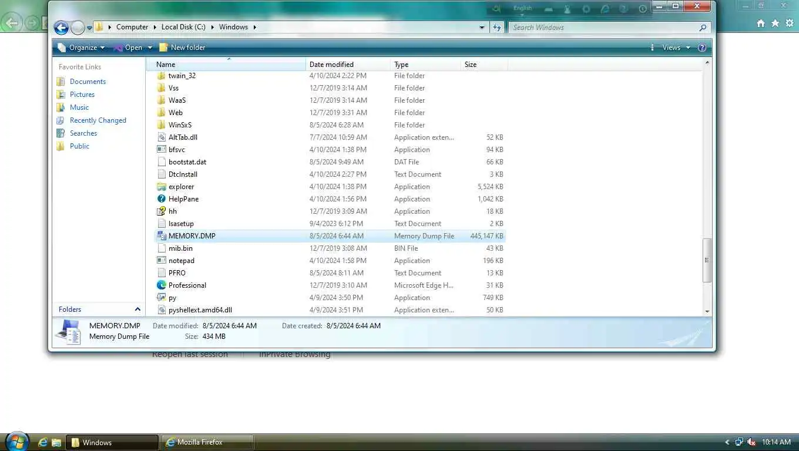This screenshot has width=799, height=451.
Task: Click the blue Back navigation arrow
Action: [x=61, y=28]
